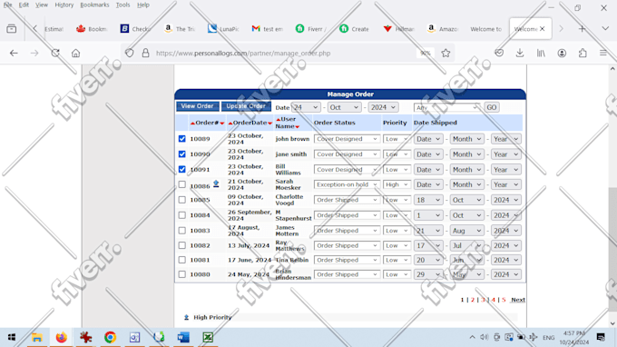Screen dimensions: 617x347
Task: Open order status dropdown for john brown
Action: pyautogui.click(x=347, y=139)
